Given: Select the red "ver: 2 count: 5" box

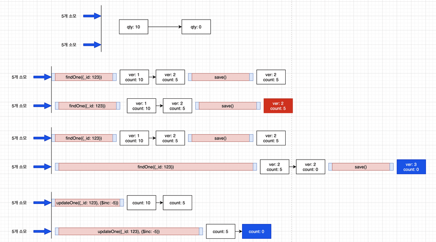Looking at the screenshot, I should click(x=278, y=106).
